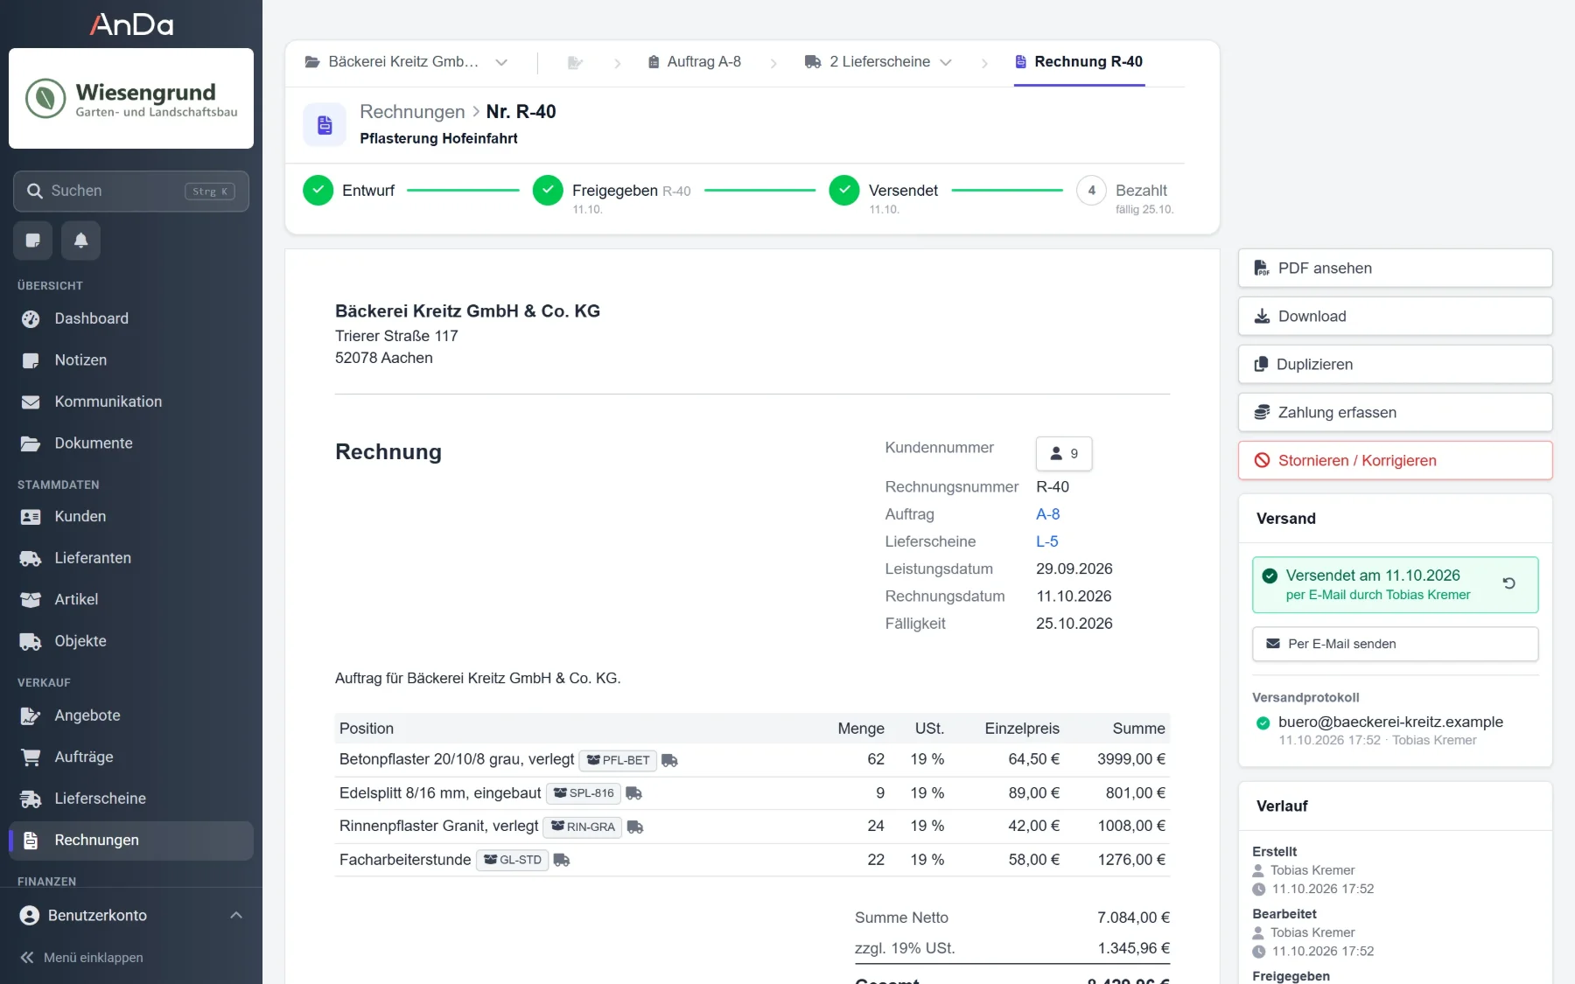Switch to the Auftrag A-8 tab
The height and width of the screenshot is (984, 1575).
point(694,62)
